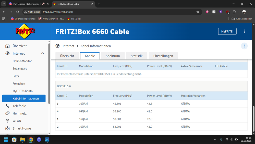Select the Kanäle tab
The width and height of the screenshot is (255, 144).
point(90,56)
